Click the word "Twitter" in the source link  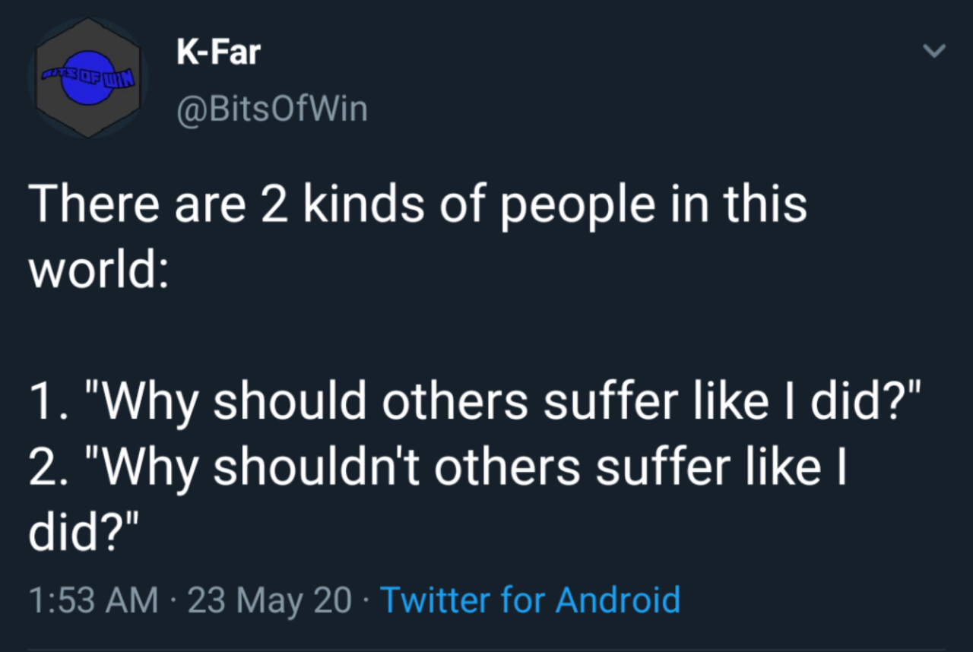point(436,600)
